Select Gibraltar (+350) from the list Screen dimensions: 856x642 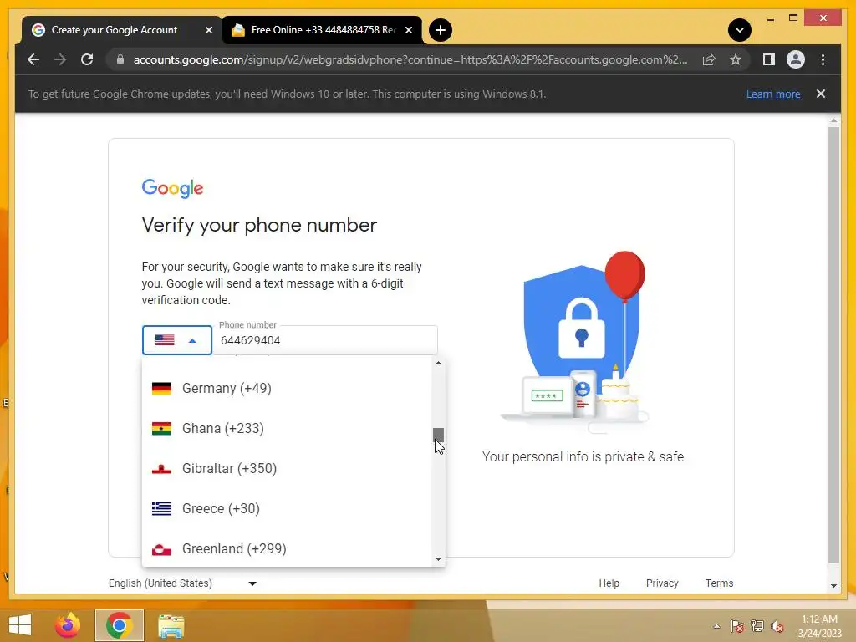pos(288,468)
